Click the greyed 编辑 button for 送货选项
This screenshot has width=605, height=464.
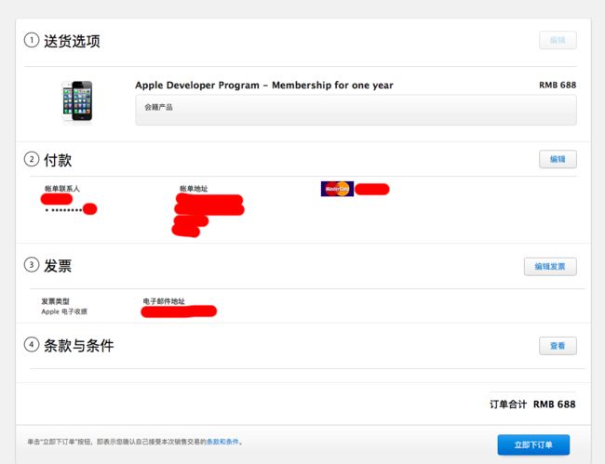[x=558, y=40]
